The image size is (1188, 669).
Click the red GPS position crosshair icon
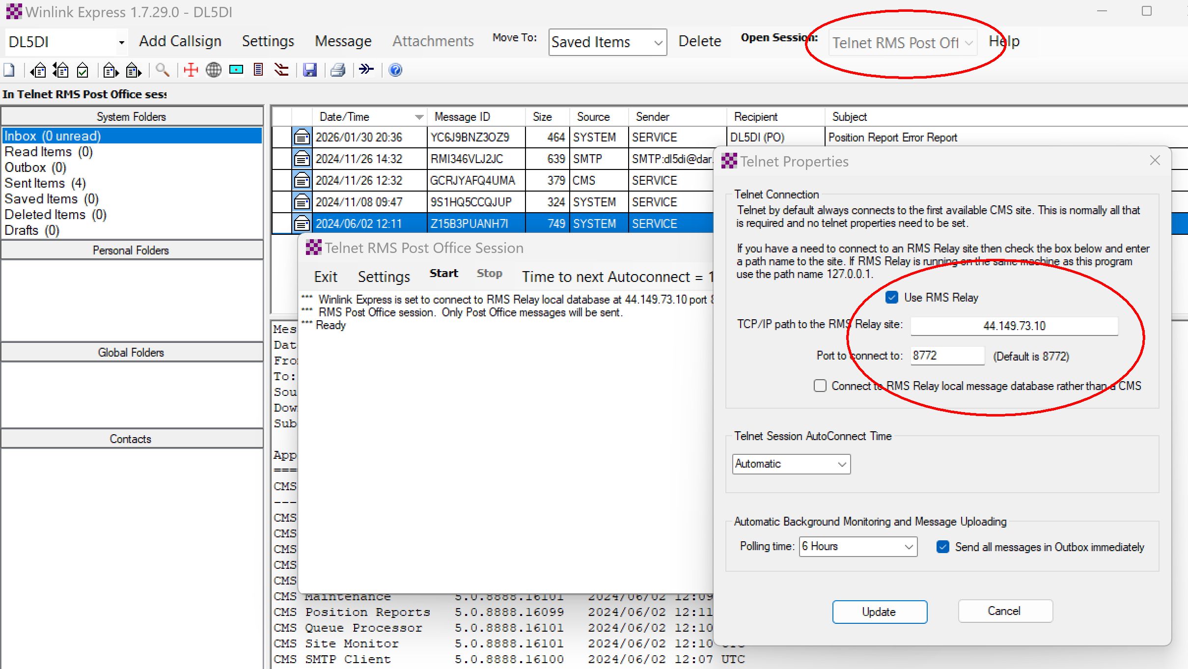[191, 70]
